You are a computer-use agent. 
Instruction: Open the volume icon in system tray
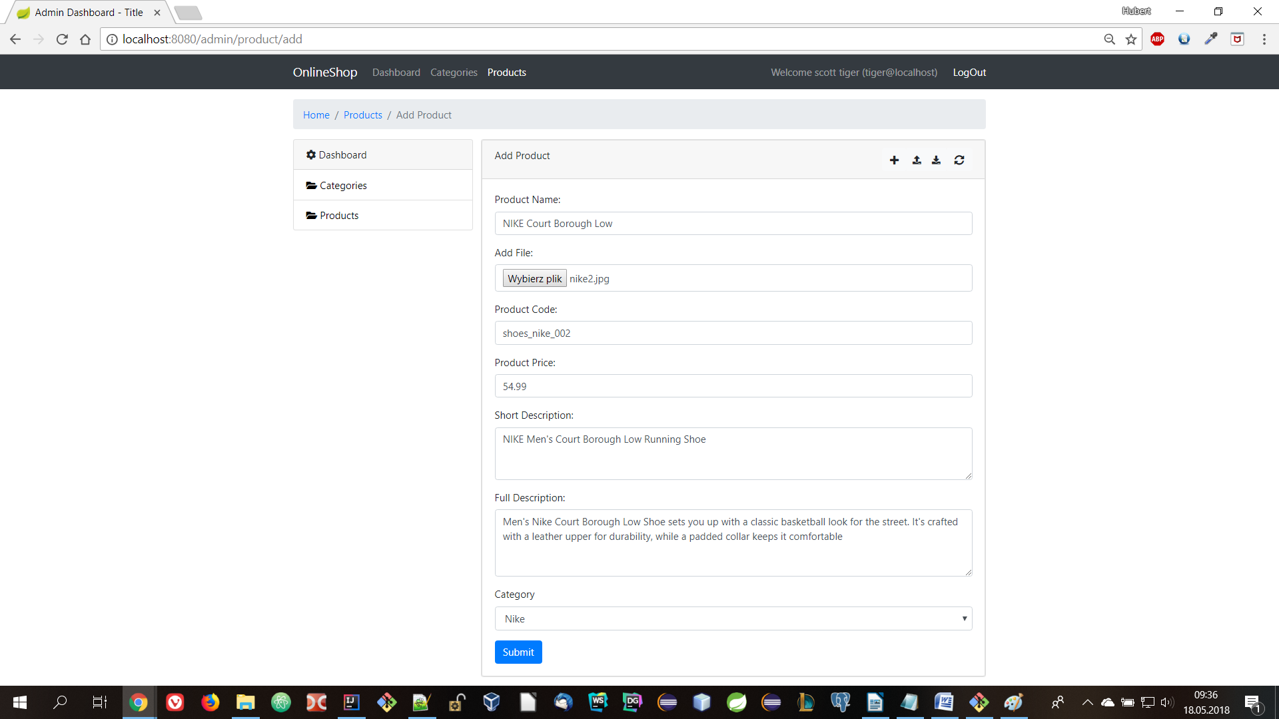[x=1168, y=702]
